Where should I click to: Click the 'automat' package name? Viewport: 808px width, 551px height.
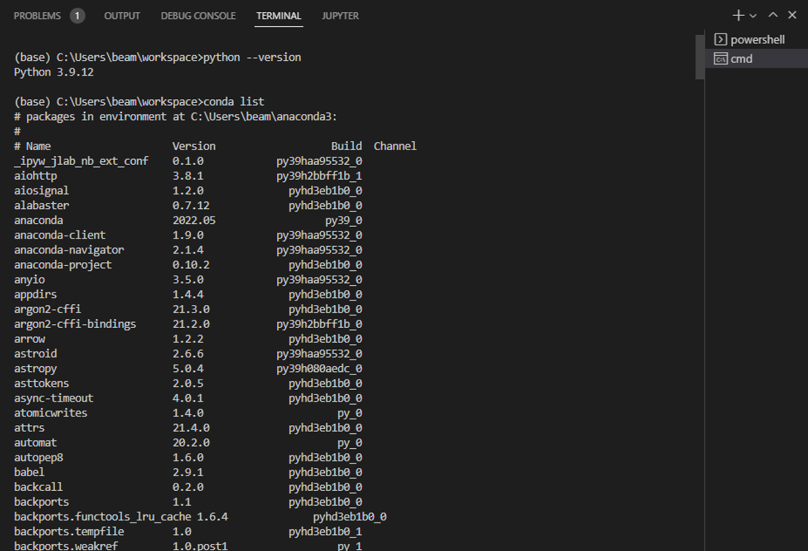coord(35,442)
